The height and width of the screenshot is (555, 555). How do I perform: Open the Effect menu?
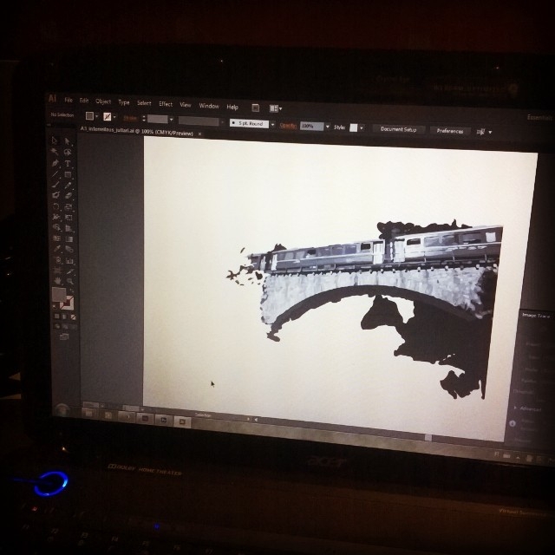pyautogui.click(x=166, y=104)
